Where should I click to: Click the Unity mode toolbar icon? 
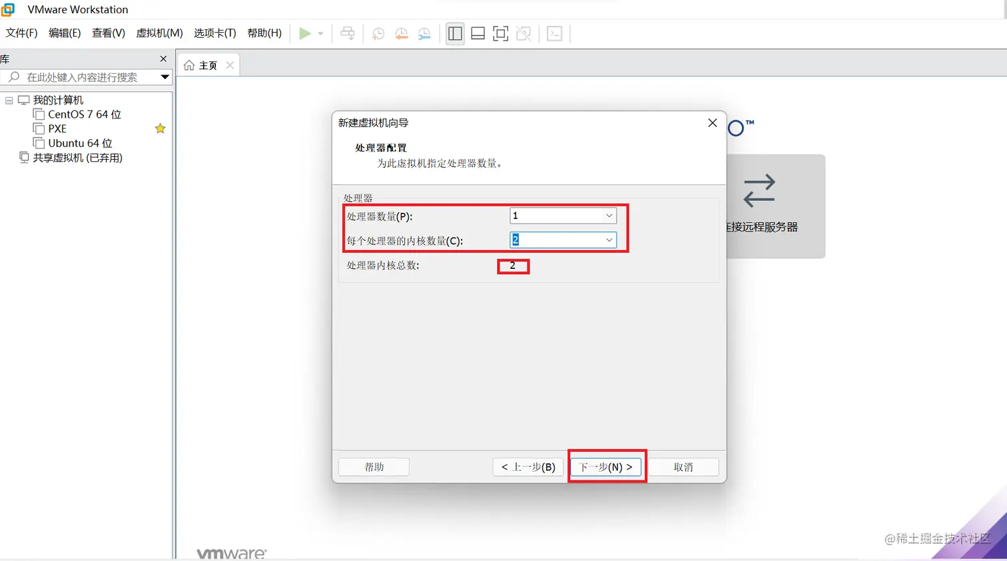point(524,33)
